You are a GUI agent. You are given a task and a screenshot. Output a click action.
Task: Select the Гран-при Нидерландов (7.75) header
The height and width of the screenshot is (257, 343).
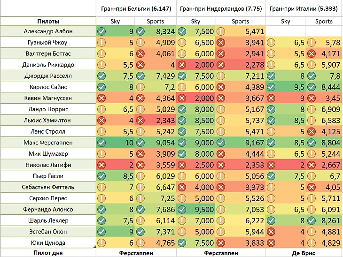point(221,8)
